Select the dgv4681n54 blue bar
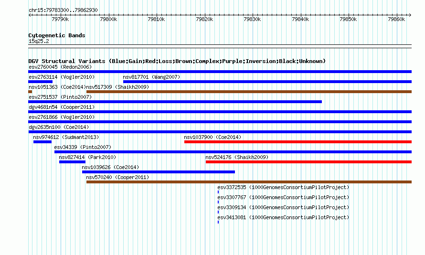The image size is (425, 255). (220, 112)
